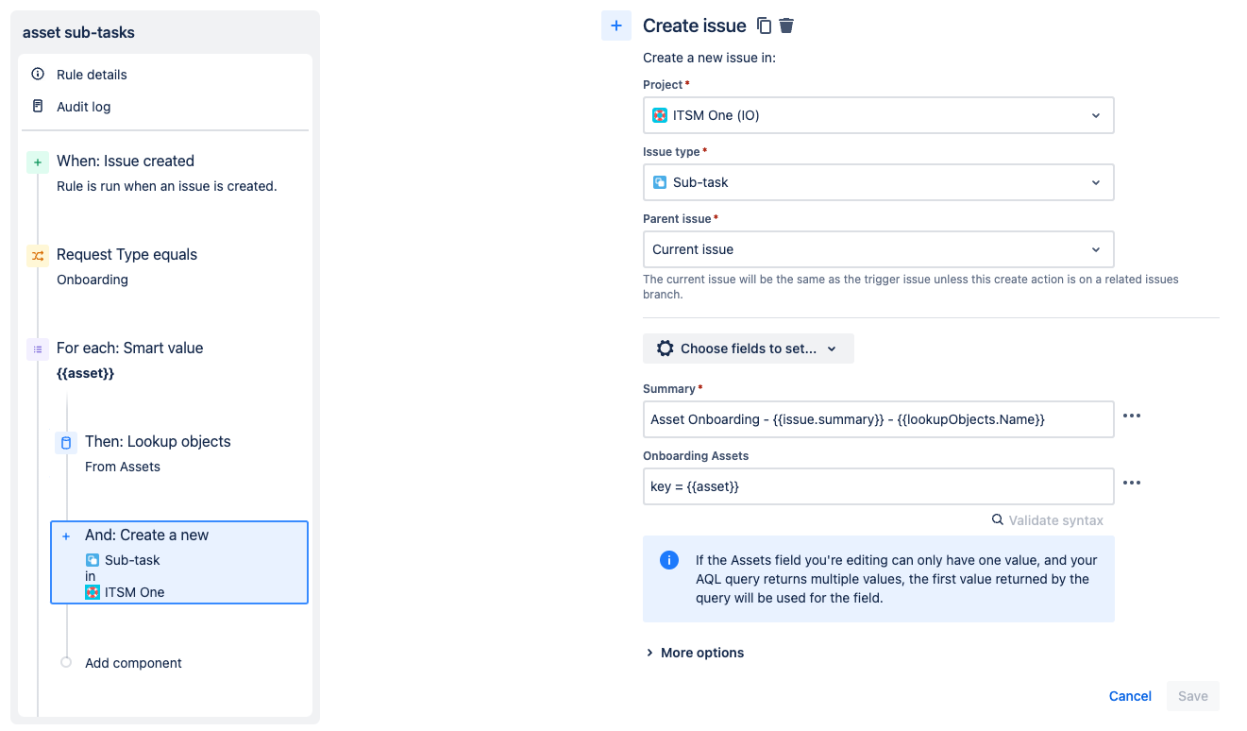Delete this component with the trash icon
This screenshot has width=1247, height=731.
point(786,25)
